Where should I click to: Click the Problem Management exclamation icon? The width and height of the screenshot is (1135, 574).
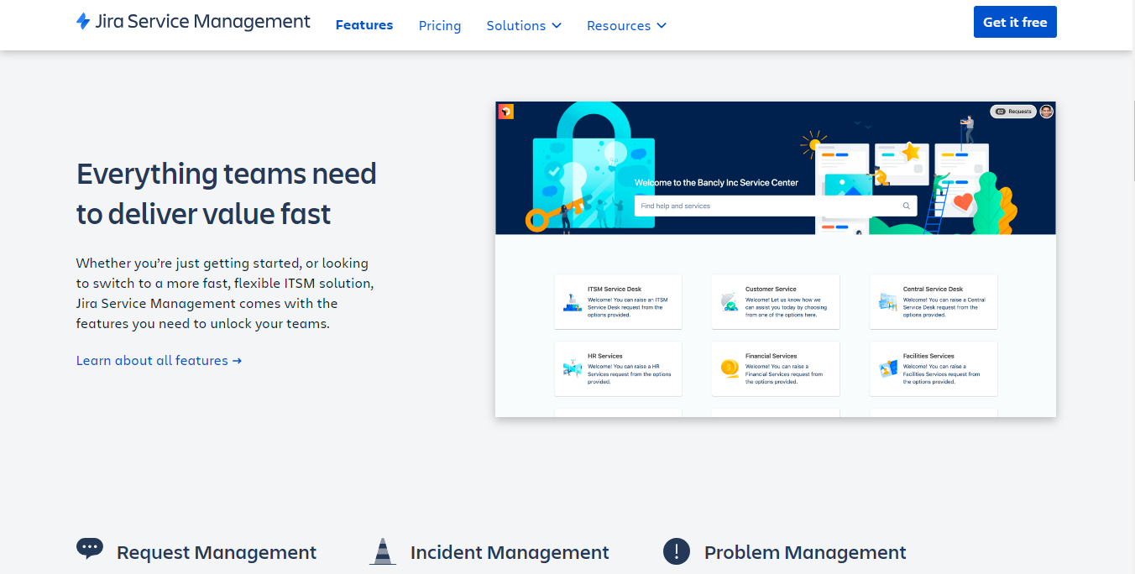point(677,551)
